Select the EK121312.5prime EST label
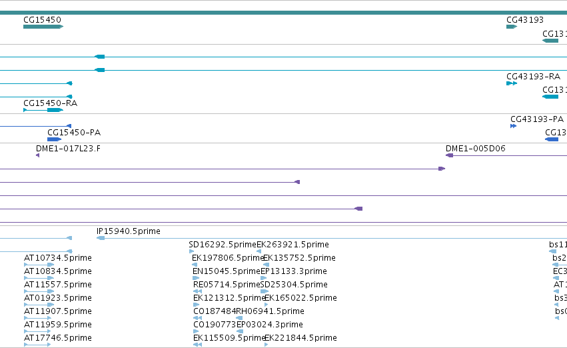 (229, 298)
